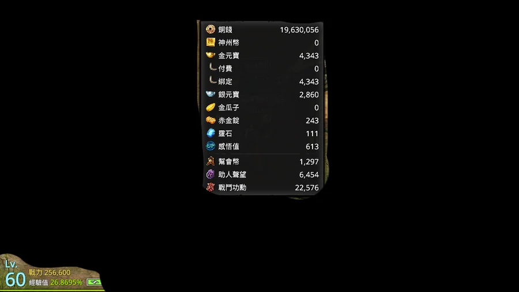This screenshot has height=292, width=519.
Task: Click the red 戰鬥功勳 merit icon
Action: tap(210, 187)
